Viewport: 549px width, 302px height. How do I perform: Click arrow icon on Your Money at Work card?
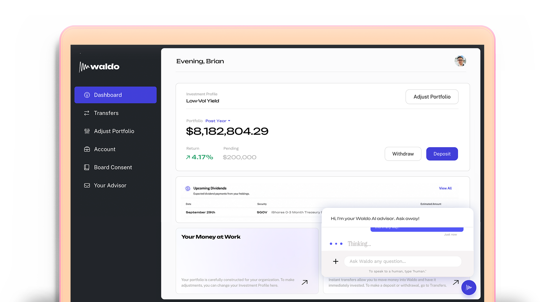305,282
